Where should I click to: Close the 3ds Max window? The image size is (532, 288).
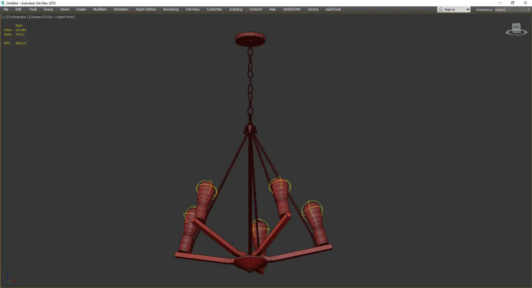pyautogui.click(x=525, y=3)
